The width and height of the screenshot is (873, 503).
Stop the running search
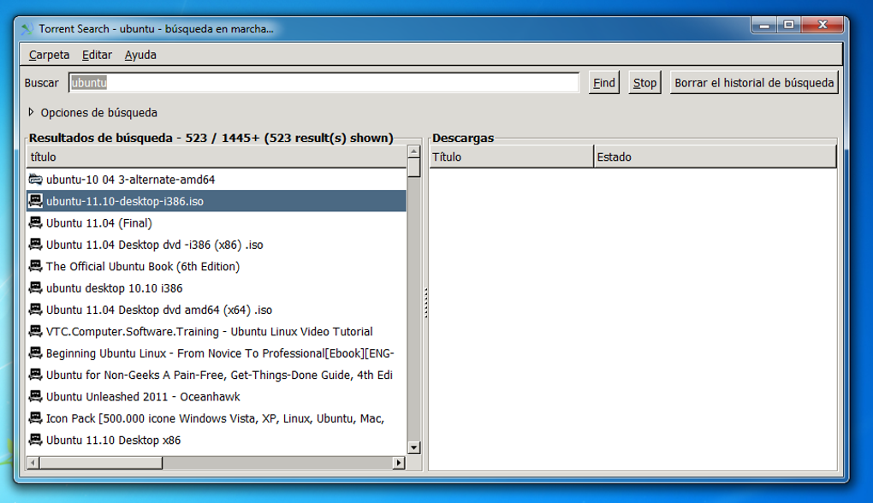pos(644,83)
